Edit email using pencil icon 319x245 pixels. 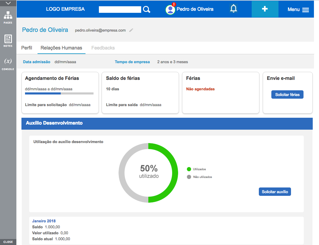131,30
